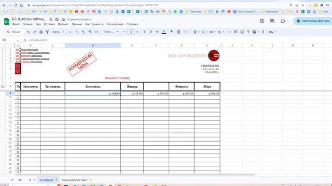The image size is (332, 186).
Task: Open the Файл menu
Action: (16, 24)
